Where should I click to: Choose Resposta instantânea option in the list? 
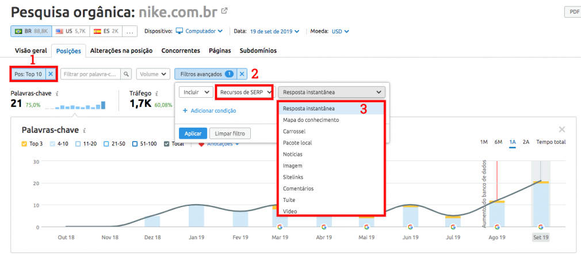pyautogui.click(x=331, y=109)
